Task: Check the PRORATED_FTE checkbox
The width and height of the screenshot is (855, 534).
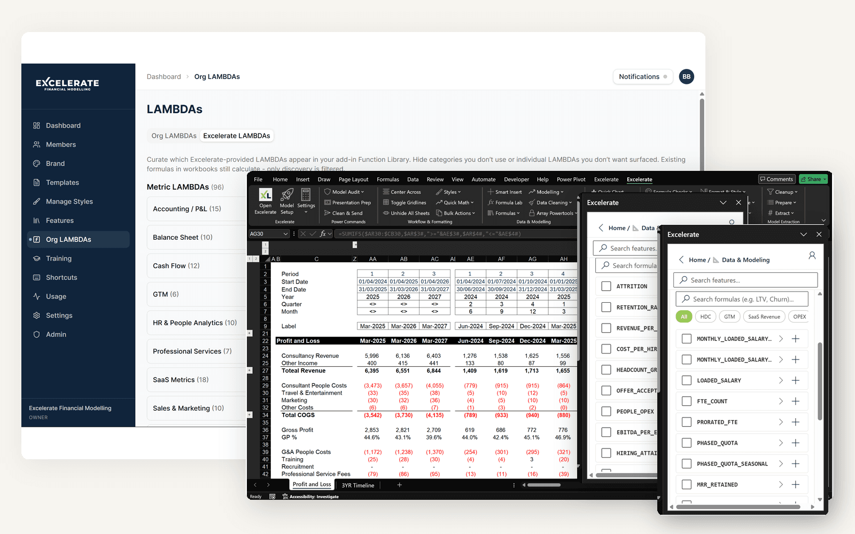Action: coord(687,422)
